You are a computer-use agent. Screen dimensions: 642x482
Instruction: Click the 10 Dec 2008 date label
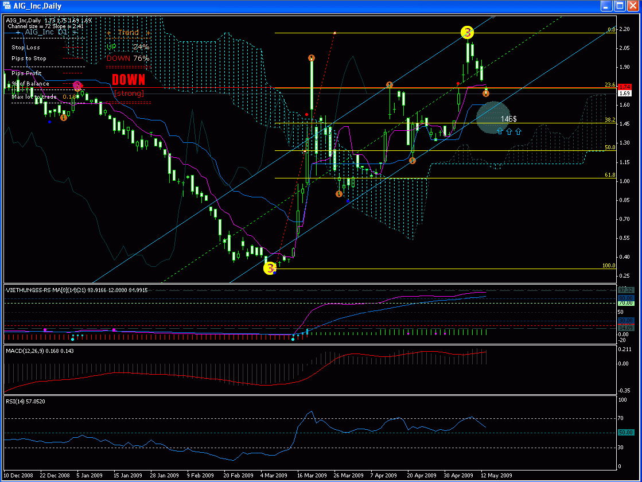click(18, 476)
